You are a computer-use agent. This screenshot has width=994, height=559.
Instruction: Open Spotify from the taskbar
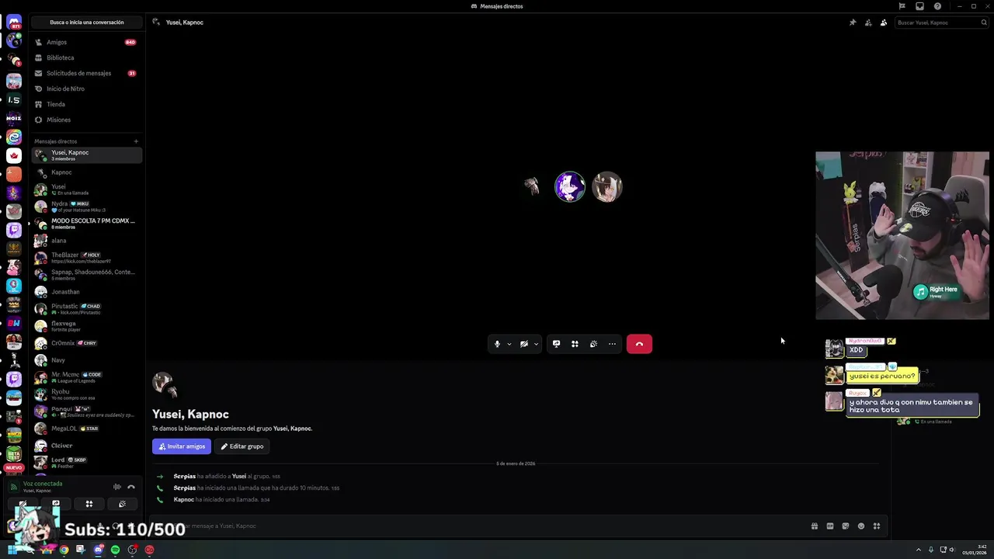[x=115, y=550]
